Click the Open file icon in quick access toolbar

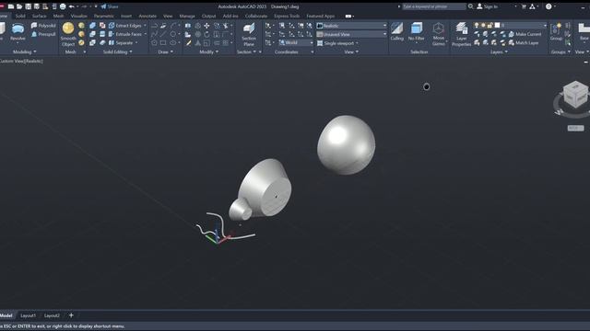[x=19, y=6]
